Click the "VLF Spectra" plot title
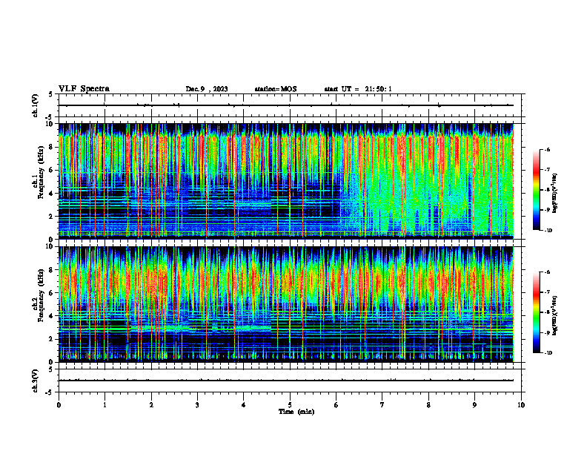This screenshot has width=587, height=454. click(84, 89)
